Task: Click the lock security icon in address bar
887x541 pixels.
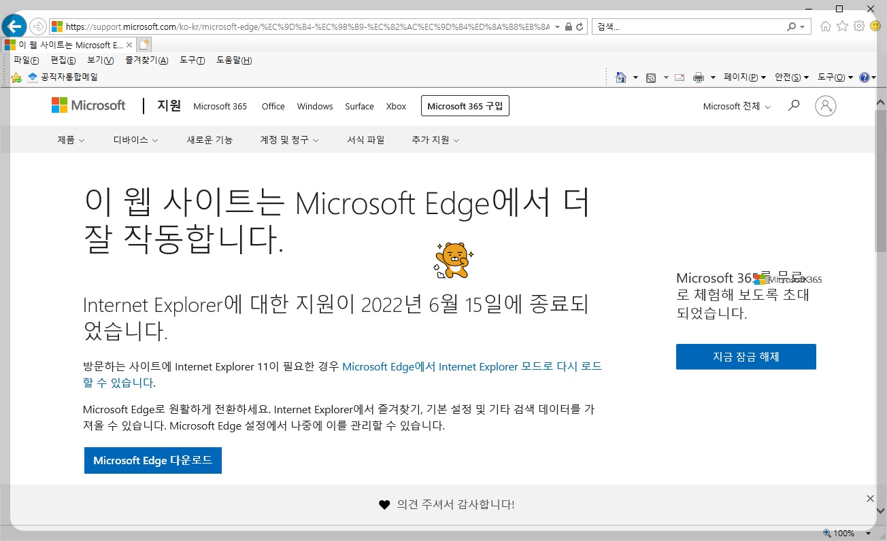Action: coord(568,27)
